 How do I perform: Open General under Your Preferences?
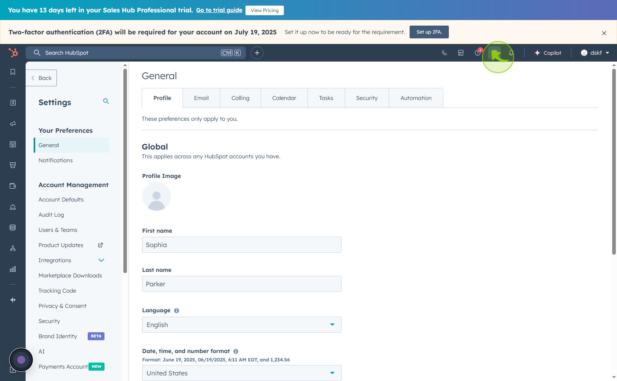click(x=72, y=145)
